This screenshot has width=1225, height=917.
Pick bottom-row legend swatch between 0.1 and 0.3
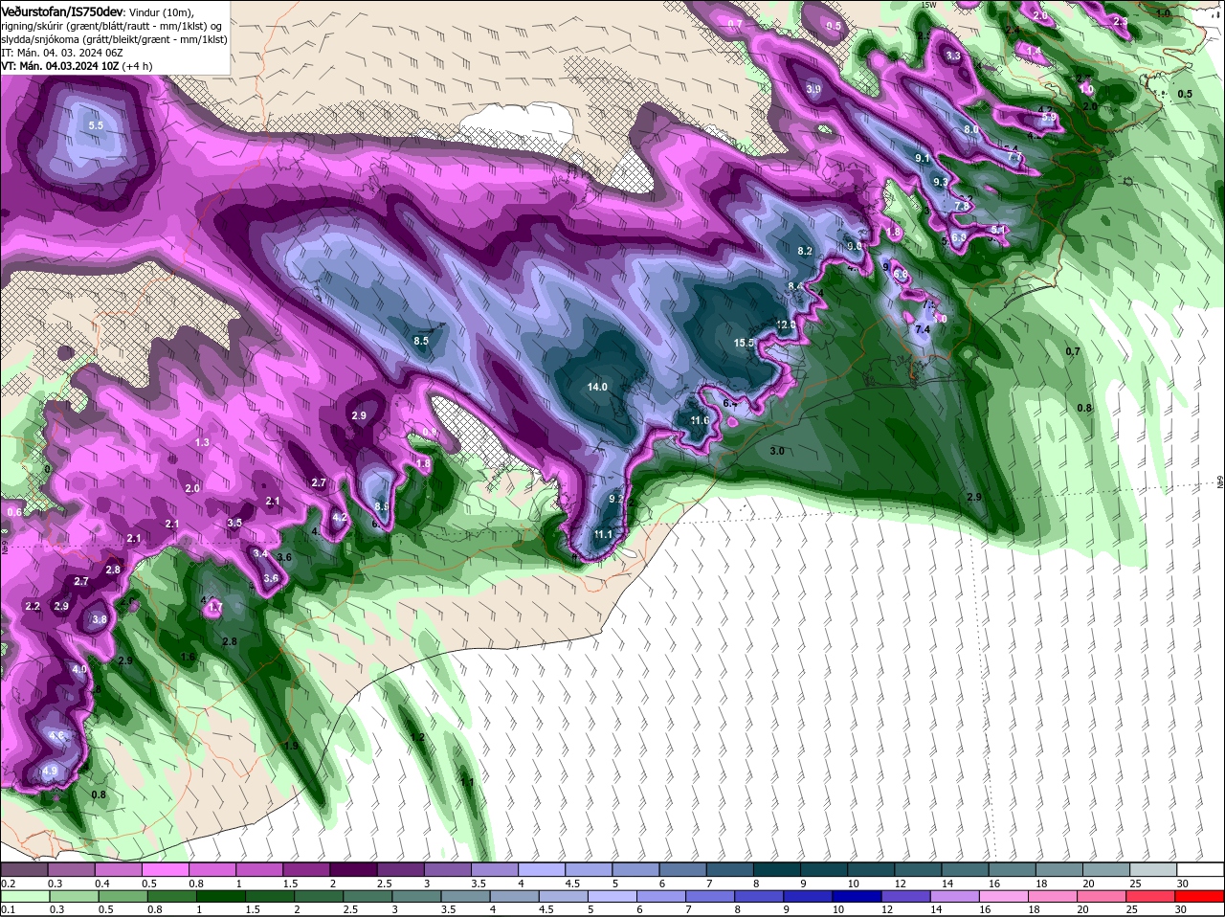[24, 896]
